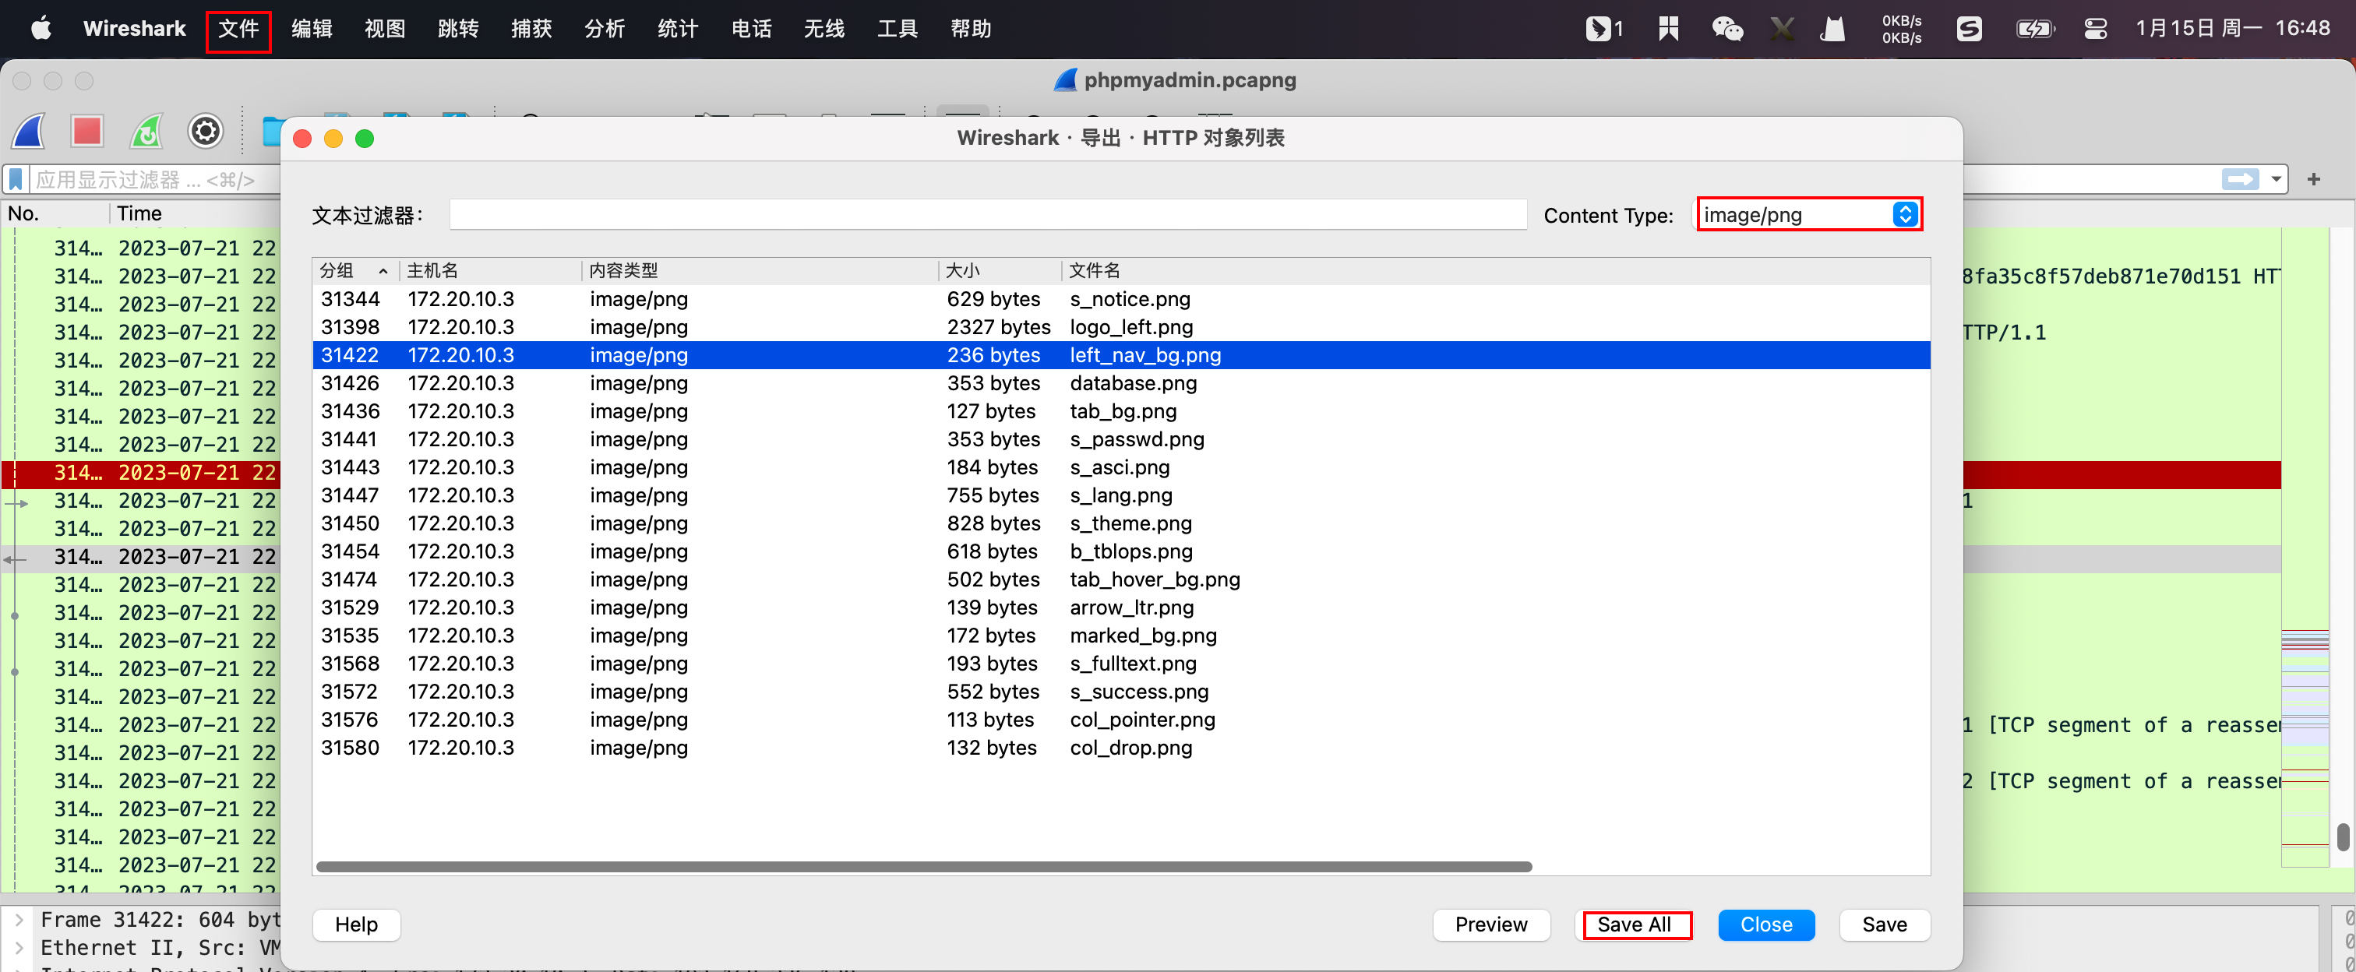Click the horizontal scrollbar in object list
The height and width of the screenshot is (972, 2356).
924,866
